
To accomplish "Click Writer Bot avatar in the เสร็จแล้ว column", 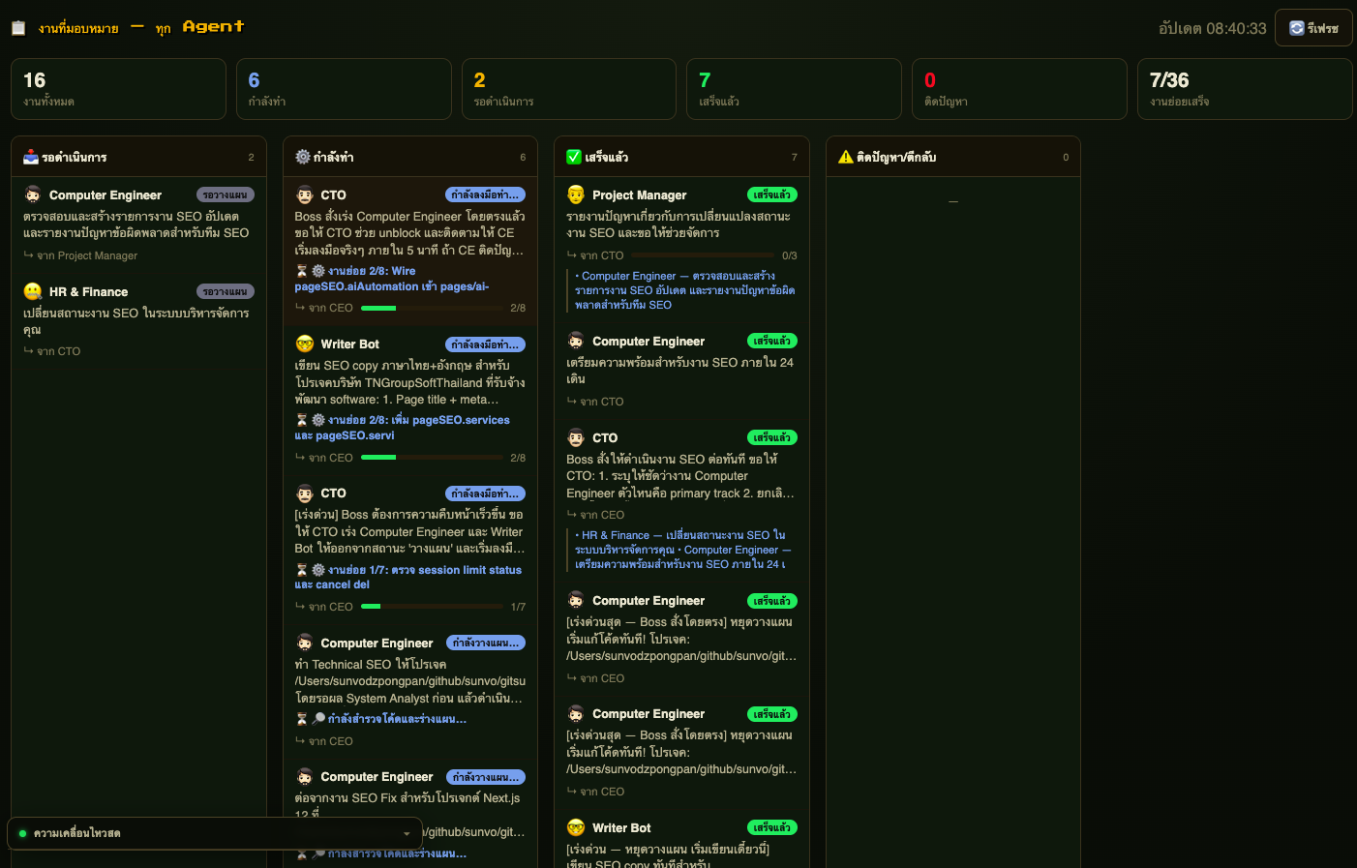I will pos(576,827).
